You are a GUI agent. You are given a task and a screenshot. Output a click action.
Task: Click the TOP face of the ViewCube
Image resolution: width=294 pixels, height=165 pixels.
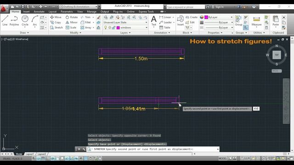(277, 55)
